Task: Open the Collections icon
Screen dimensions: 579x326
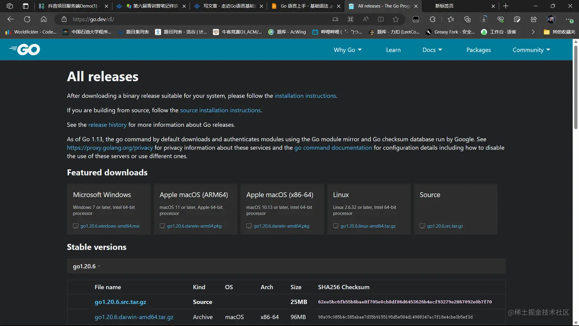Action: tap(467, 19)
